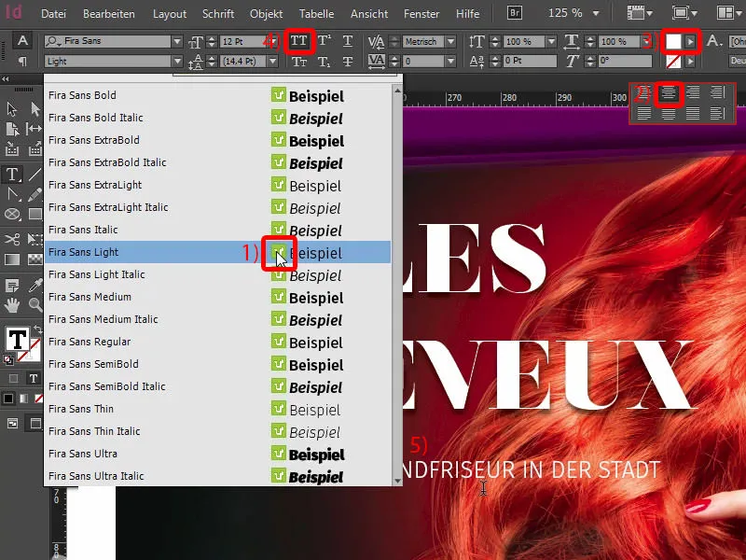Switch to Paragraph Formatting Controls (¶)
Image resolution: width=746 pixels, height=560 pixels.
point(22,62)
